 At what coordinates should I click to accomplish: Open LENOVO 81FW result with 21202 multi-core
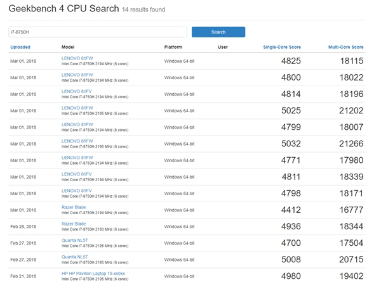click(77, 108)
